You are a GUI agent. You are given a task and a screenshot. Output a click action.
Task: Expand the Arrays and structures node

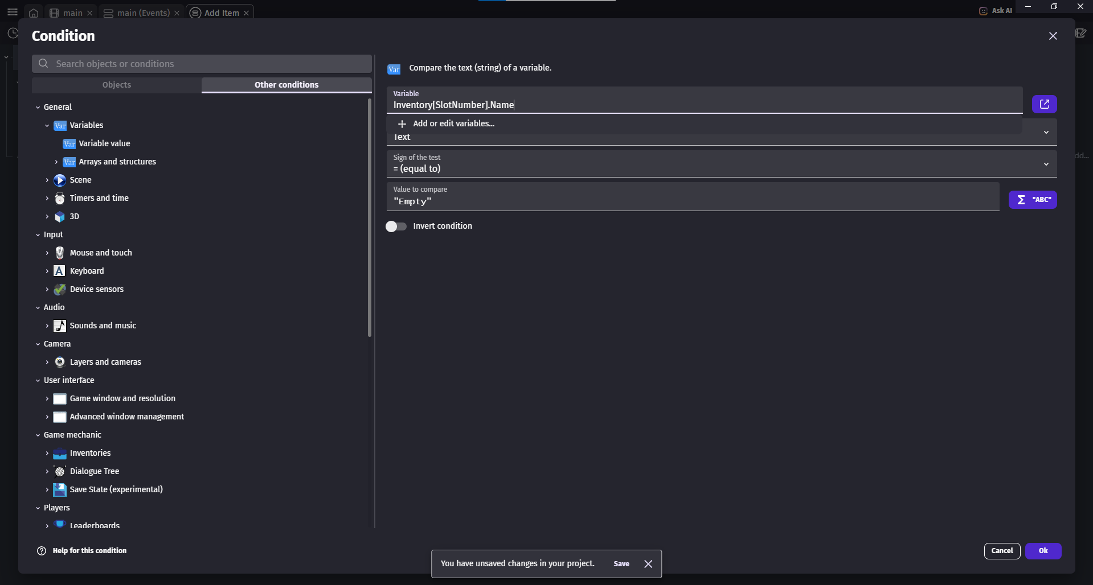pos(56,162)
